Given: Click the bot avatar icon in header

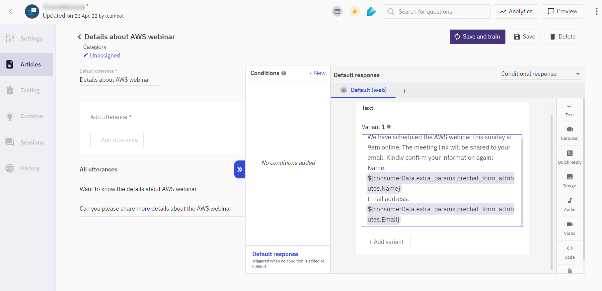Looking at the screenshot, I should 32,12.
